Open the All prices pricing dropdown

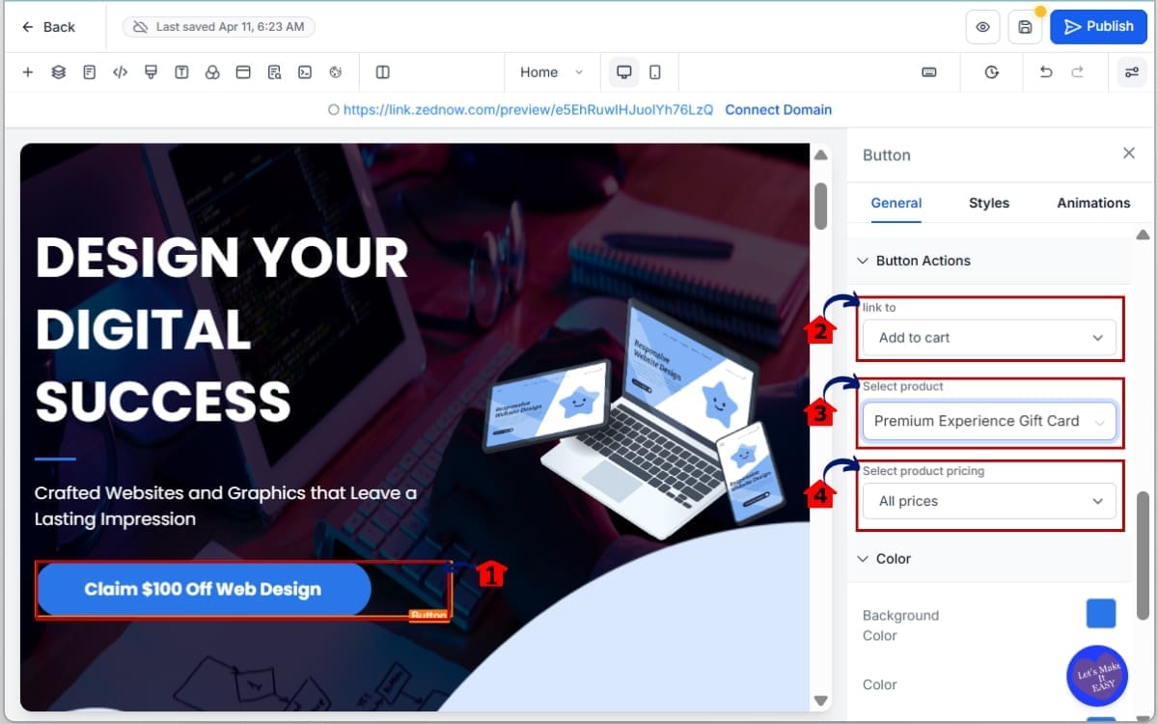pyautogui.click(x=990, y=501)
